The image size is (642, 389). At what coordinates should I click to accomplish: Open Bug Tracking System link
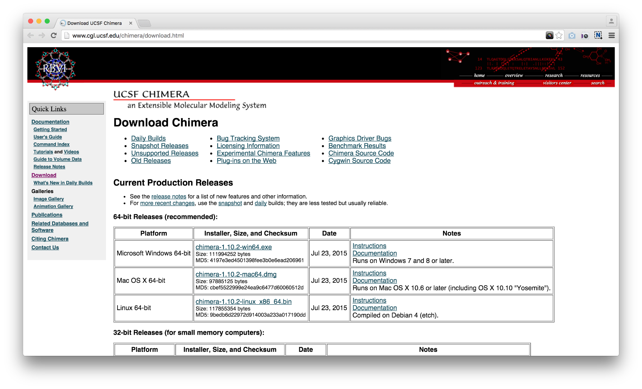click(248, 138)
